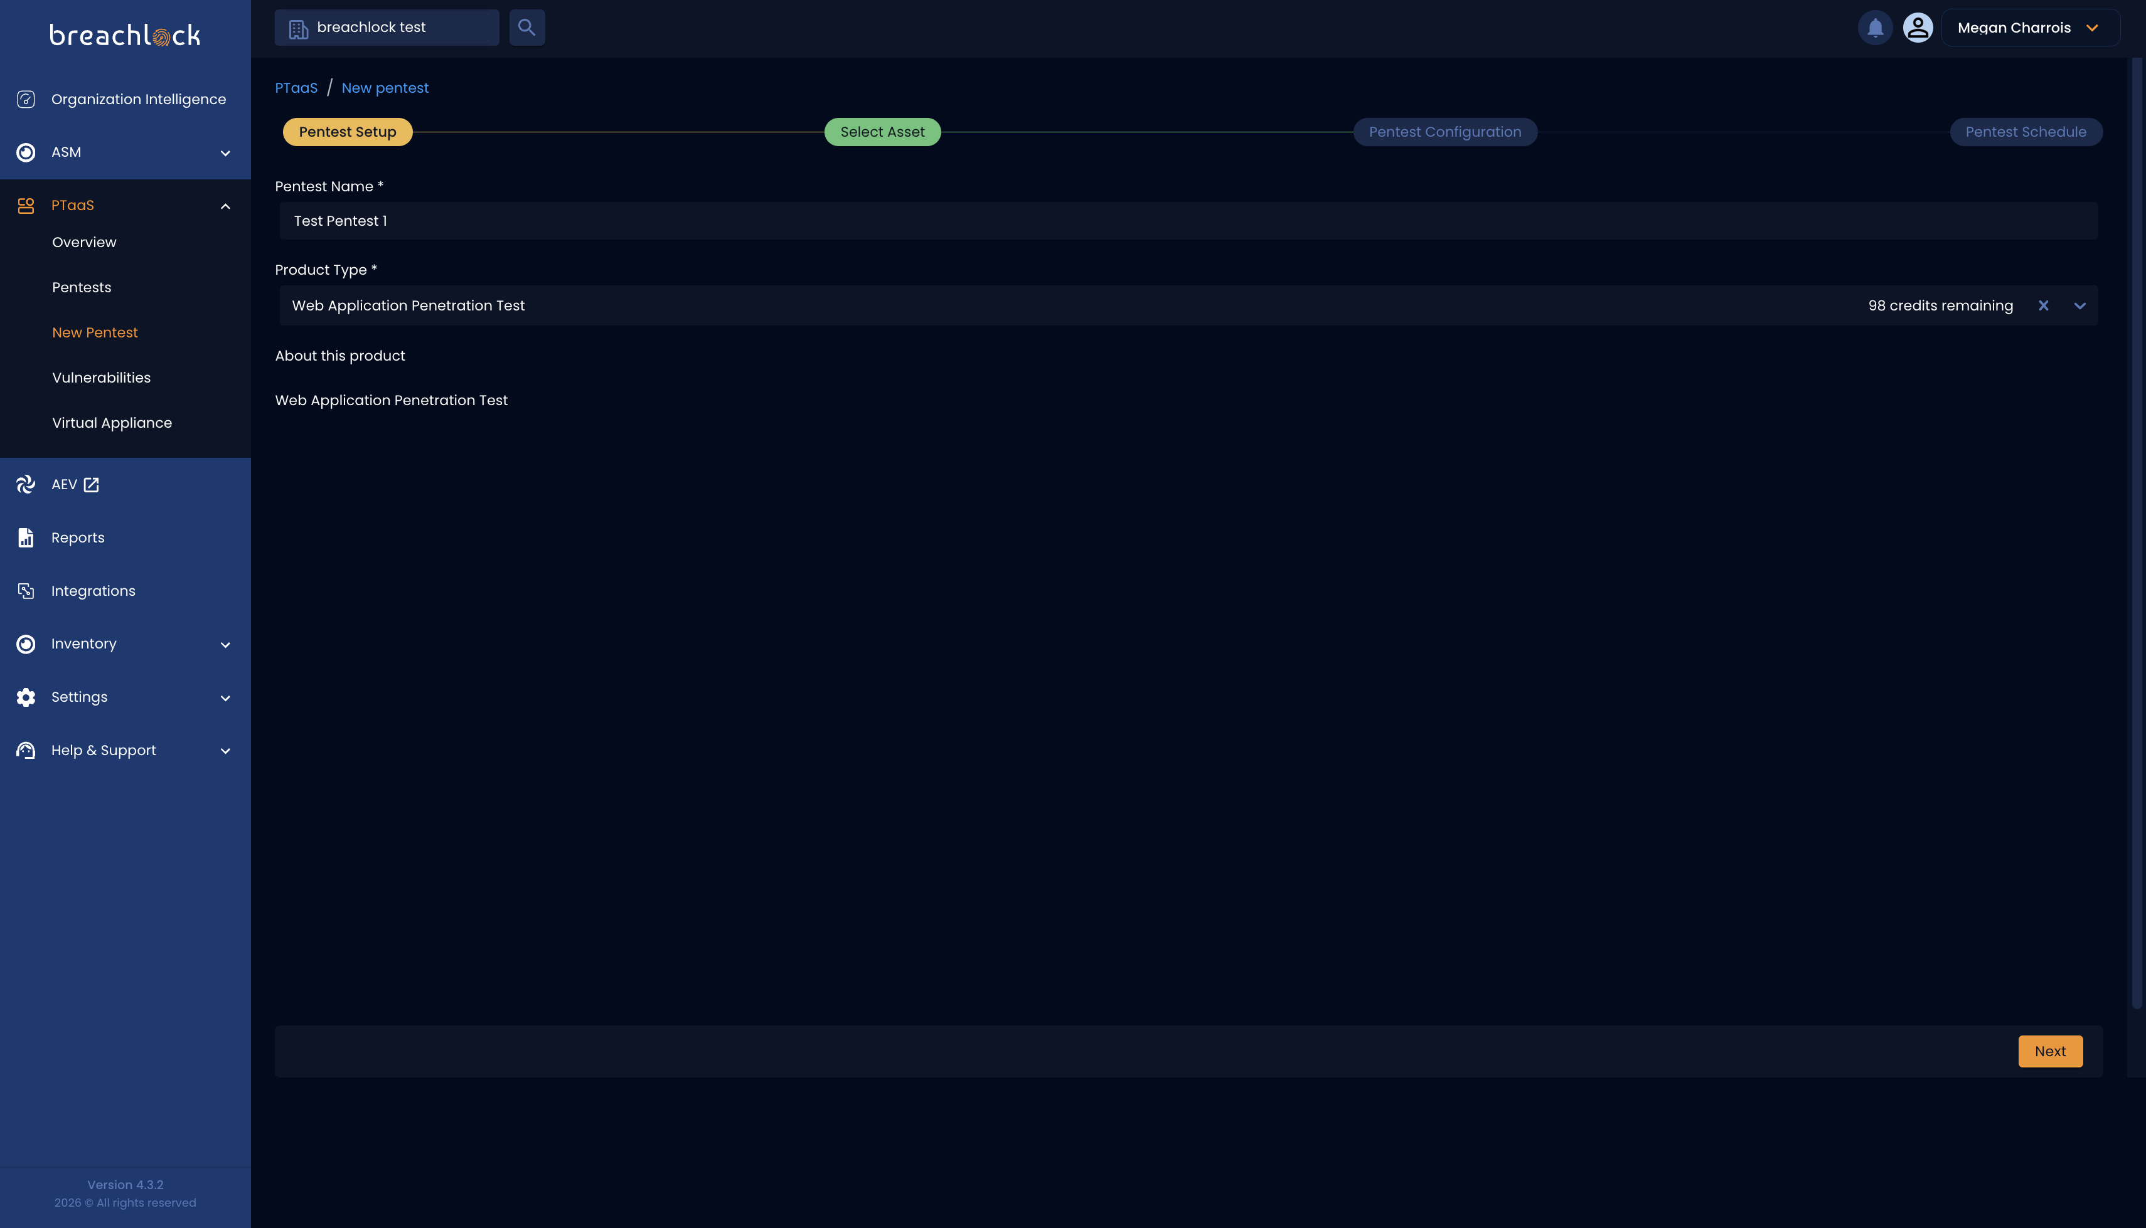
Task: Open Virtual Appliance submenu item
Action: [x=112, y=423]
